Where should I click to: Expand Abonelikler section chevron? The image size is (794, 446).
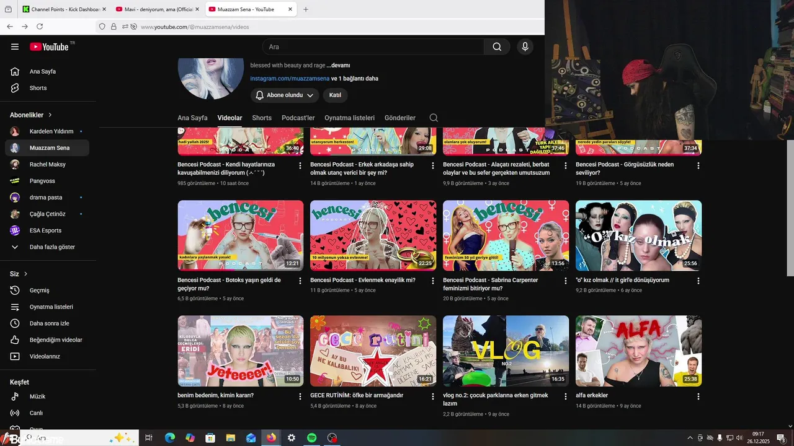pyautogui.click(x=50, y=115)
